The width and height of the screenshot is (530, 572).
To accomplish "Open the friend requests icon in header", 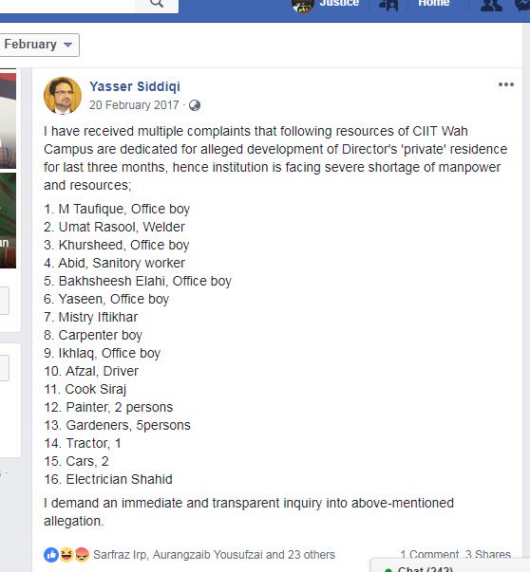I will [491, 5].
